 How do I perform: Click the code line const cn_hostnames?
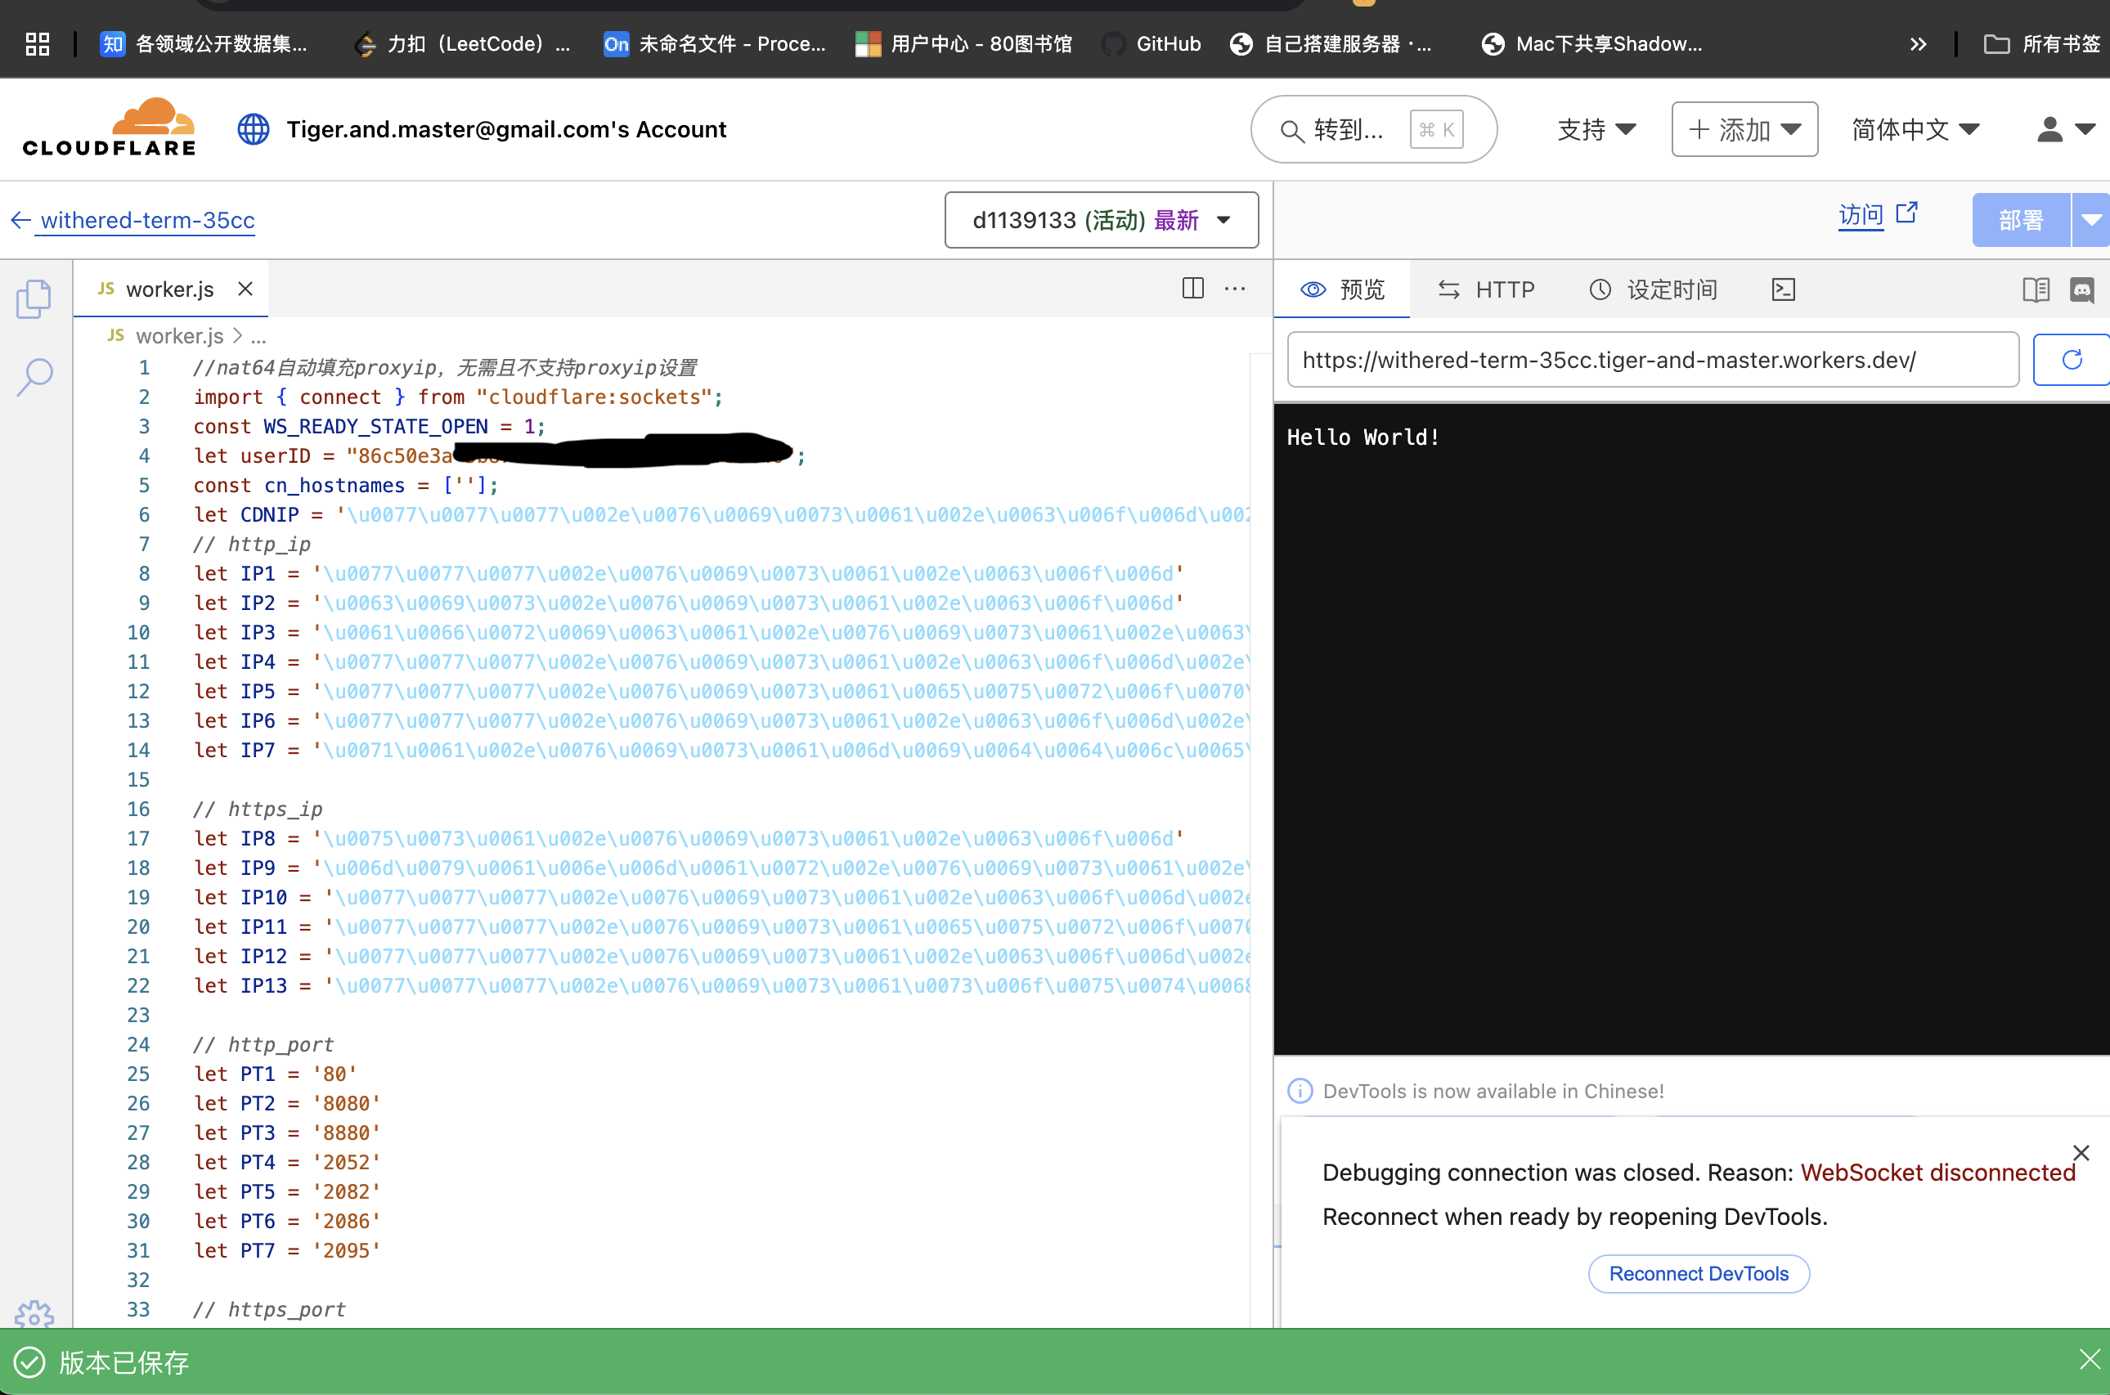[346, 485]
